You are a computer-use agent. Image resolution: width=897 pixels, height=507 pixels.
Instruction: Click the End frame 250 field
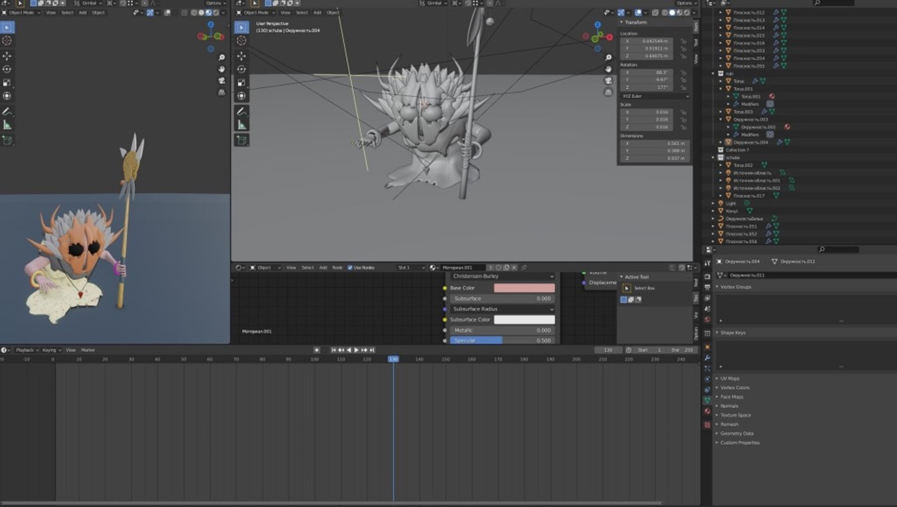click(682, 350)
